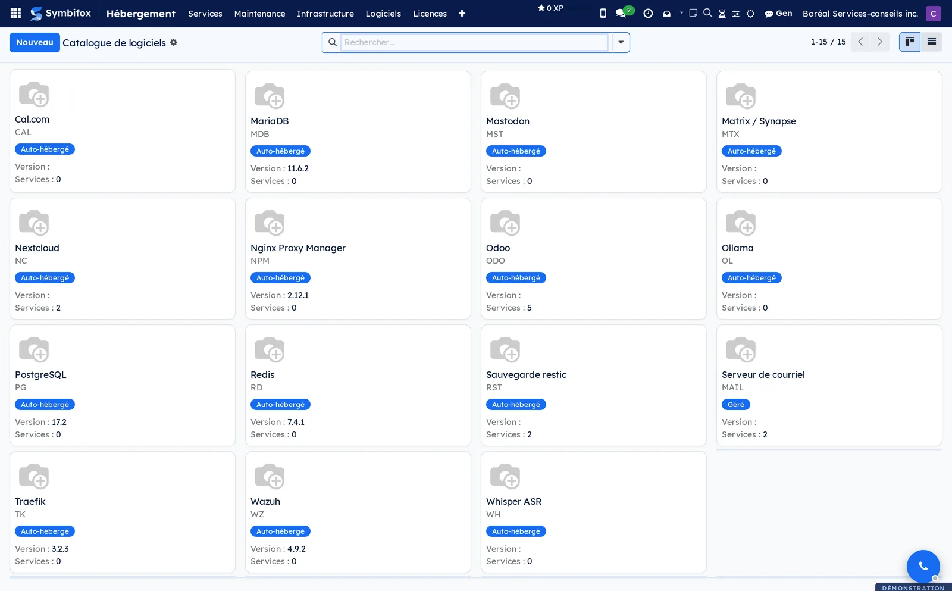952x591 pixels.
Task: Open the Logiciels menu
Action: tap(383, 13)
